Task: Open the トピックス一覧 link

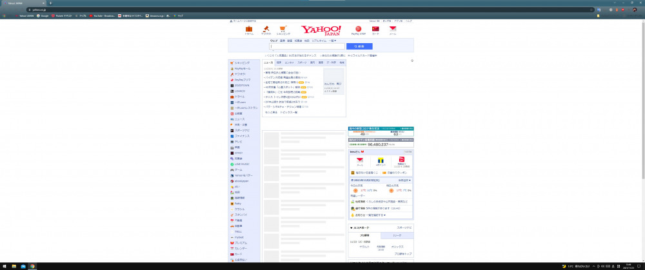Action: pos(289,112)
